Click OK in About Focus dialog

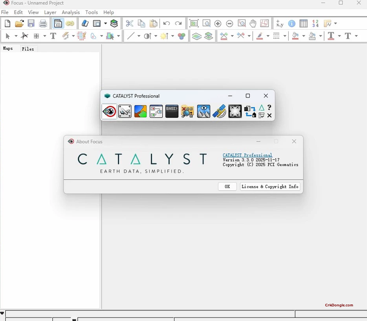(x=227, y=187)
